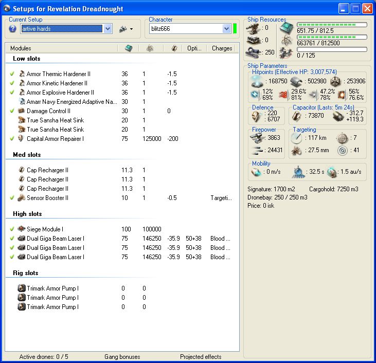This screenshot has height=363, width=376.
Task: Click the EM resistance icon
Action: tap(255, 95)
